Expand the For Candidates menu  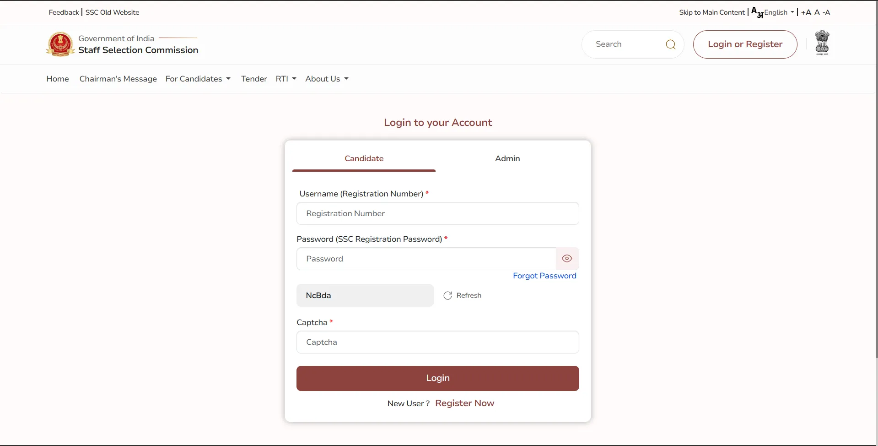(x=198, y=79)
